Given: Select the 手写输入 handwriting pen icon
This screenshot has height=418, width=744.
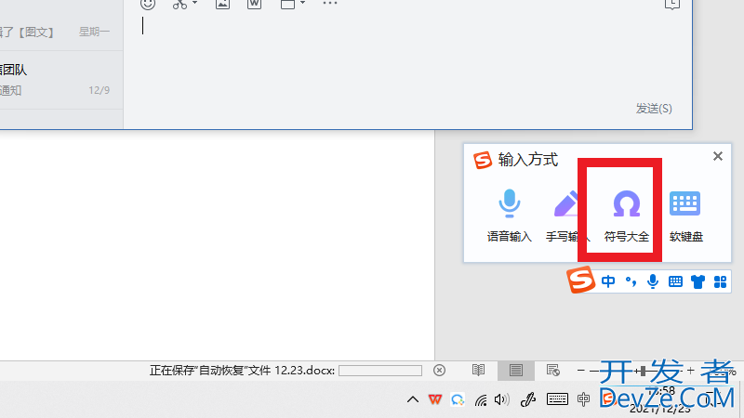Looking at the screenshot, I should click(x=565, y=204).
